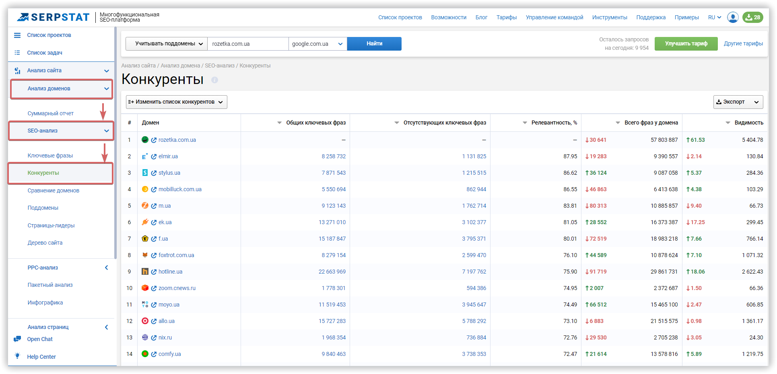Image resolution: width=777 pixels, height=374 pixels.
Task: Open the Учитывать поддомены dropdown
Action: coord(167,44)
